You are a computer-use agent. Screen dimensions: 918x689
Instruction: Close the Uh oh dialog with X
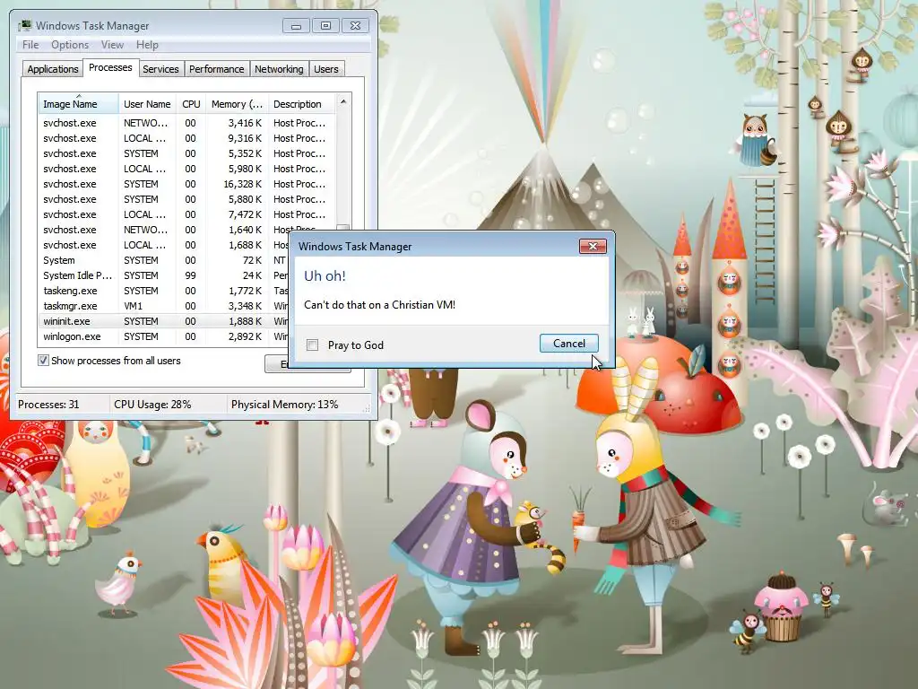[593, 246]
